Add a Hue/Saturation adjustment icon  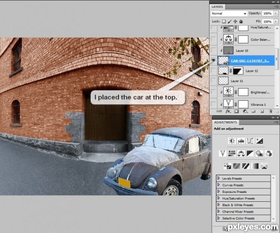point(232,153)
